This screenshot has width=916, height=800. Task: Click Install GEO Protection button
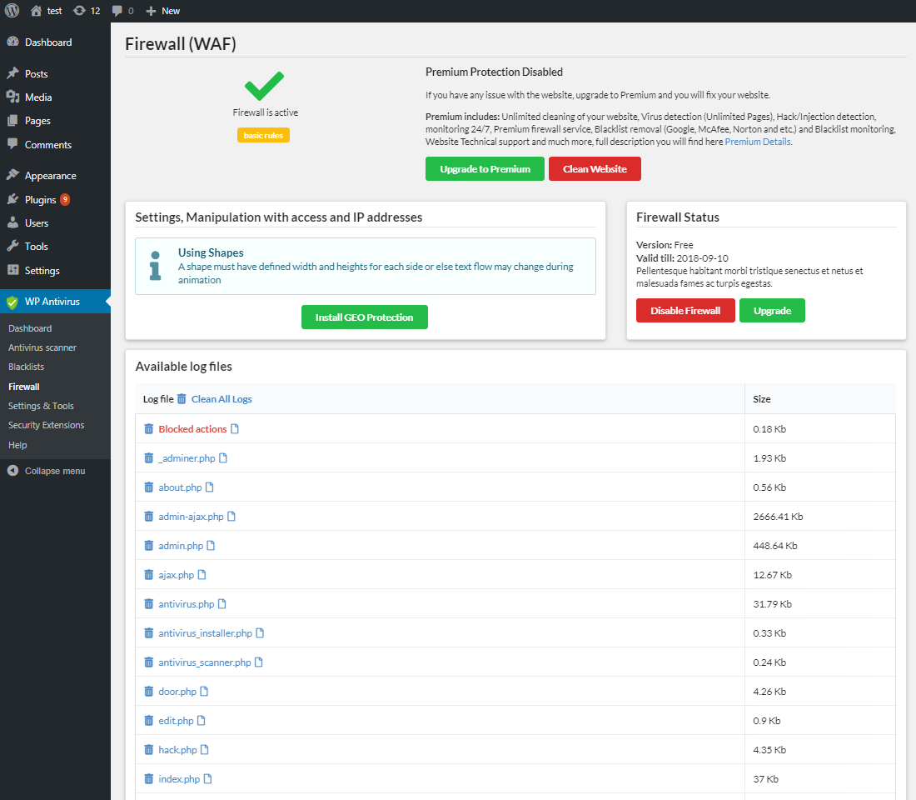(x=364, y=317)
